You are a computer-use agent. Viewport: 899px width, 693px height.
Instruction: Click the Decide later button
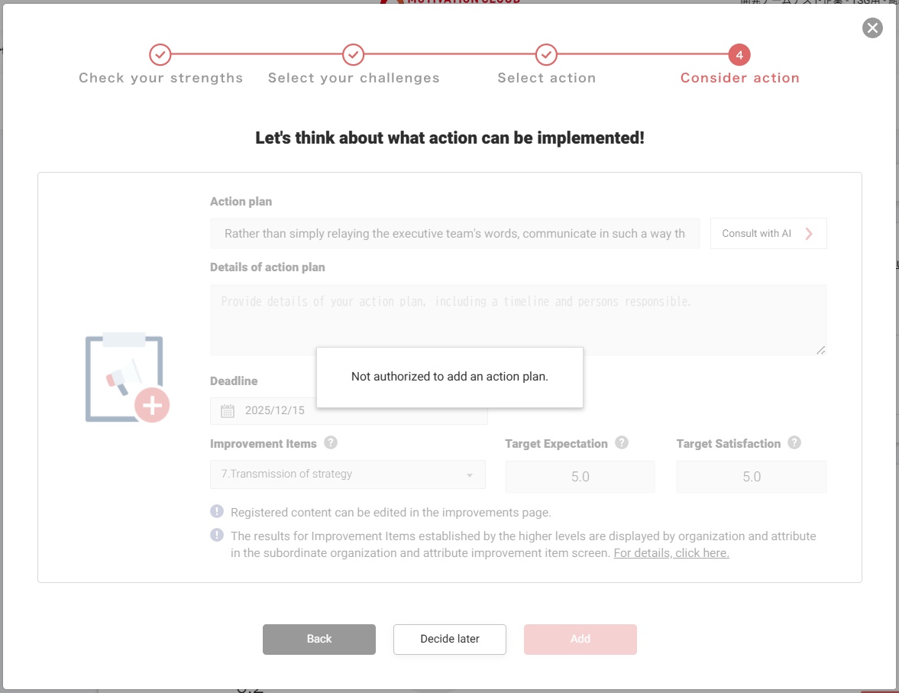click(450, 640)
